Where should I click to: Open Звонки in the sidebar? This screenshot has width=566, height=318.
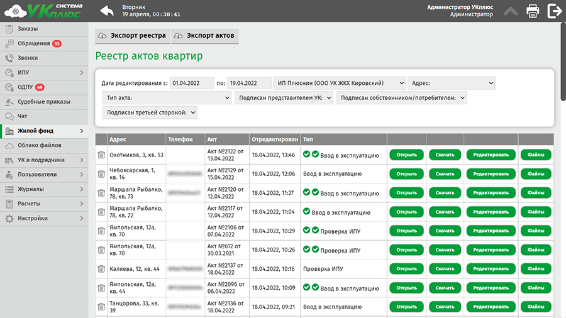pos(44,58)
